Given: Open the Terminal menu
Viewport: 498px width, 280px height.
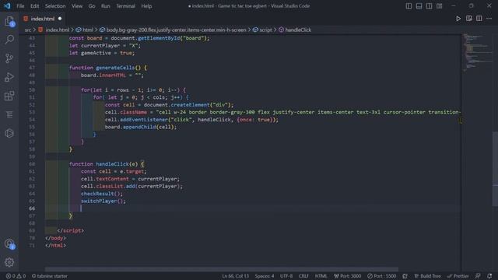Looking at the screenshot, I should (125, 6).
